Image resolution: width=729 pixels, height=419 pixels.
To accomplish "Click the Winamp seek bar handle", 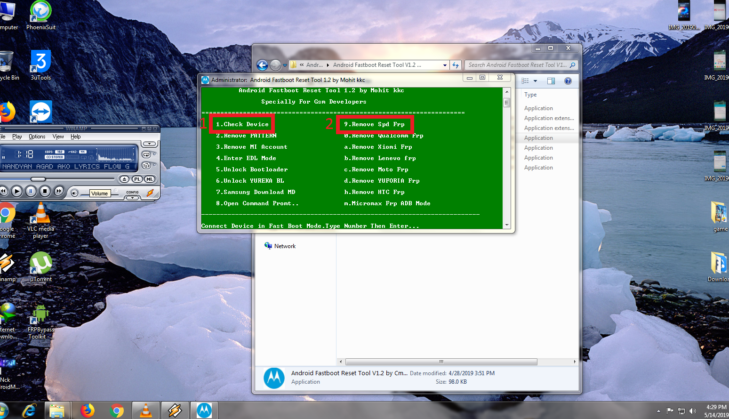I will 38,179.
